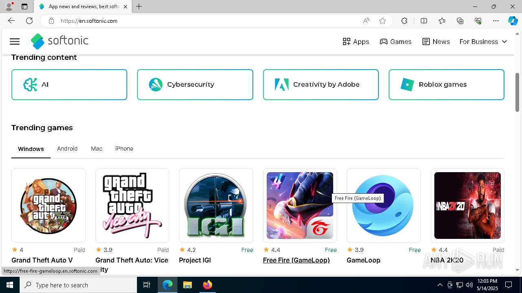Image resolution: width=522 pixels, height=293 pixels.
Task: Open the AI trending content card
Action: (69, 85)
